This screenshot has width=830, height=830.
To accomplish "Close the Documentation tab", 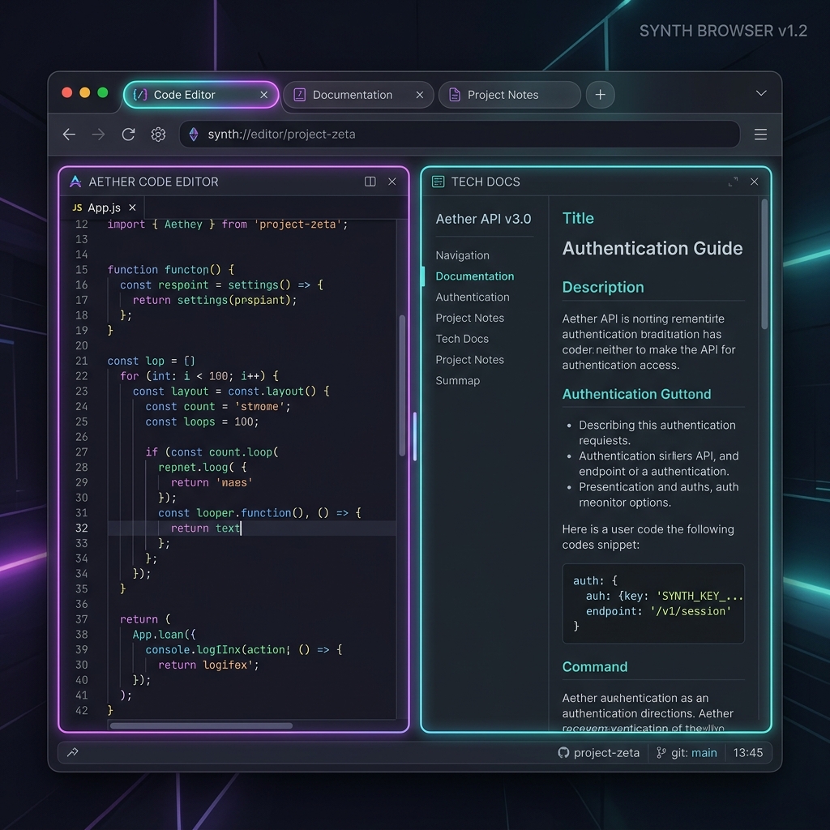I will click(x=419, y=95).
